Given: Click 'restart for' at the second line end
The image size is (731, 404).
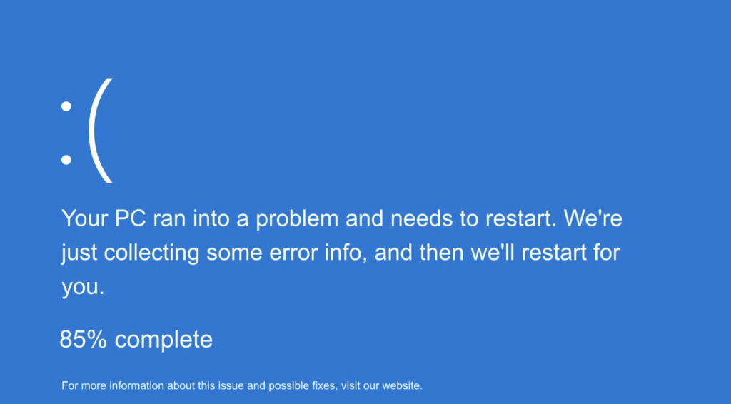Looking at the screenshot, I should tap(570, 252).
